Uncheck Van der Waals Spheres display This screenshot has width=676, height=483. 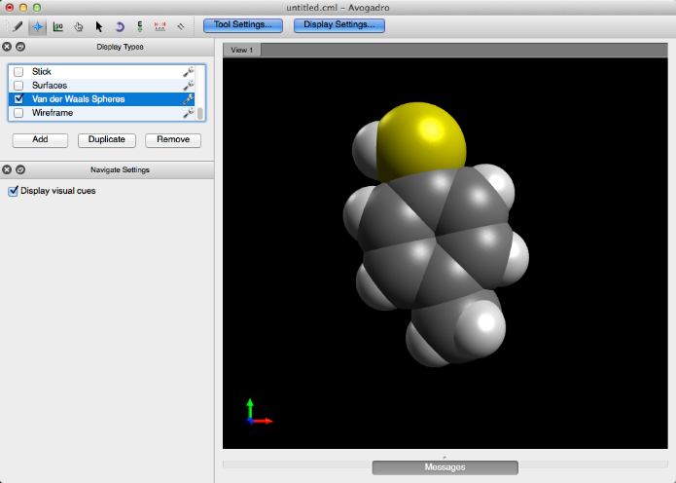19,99
